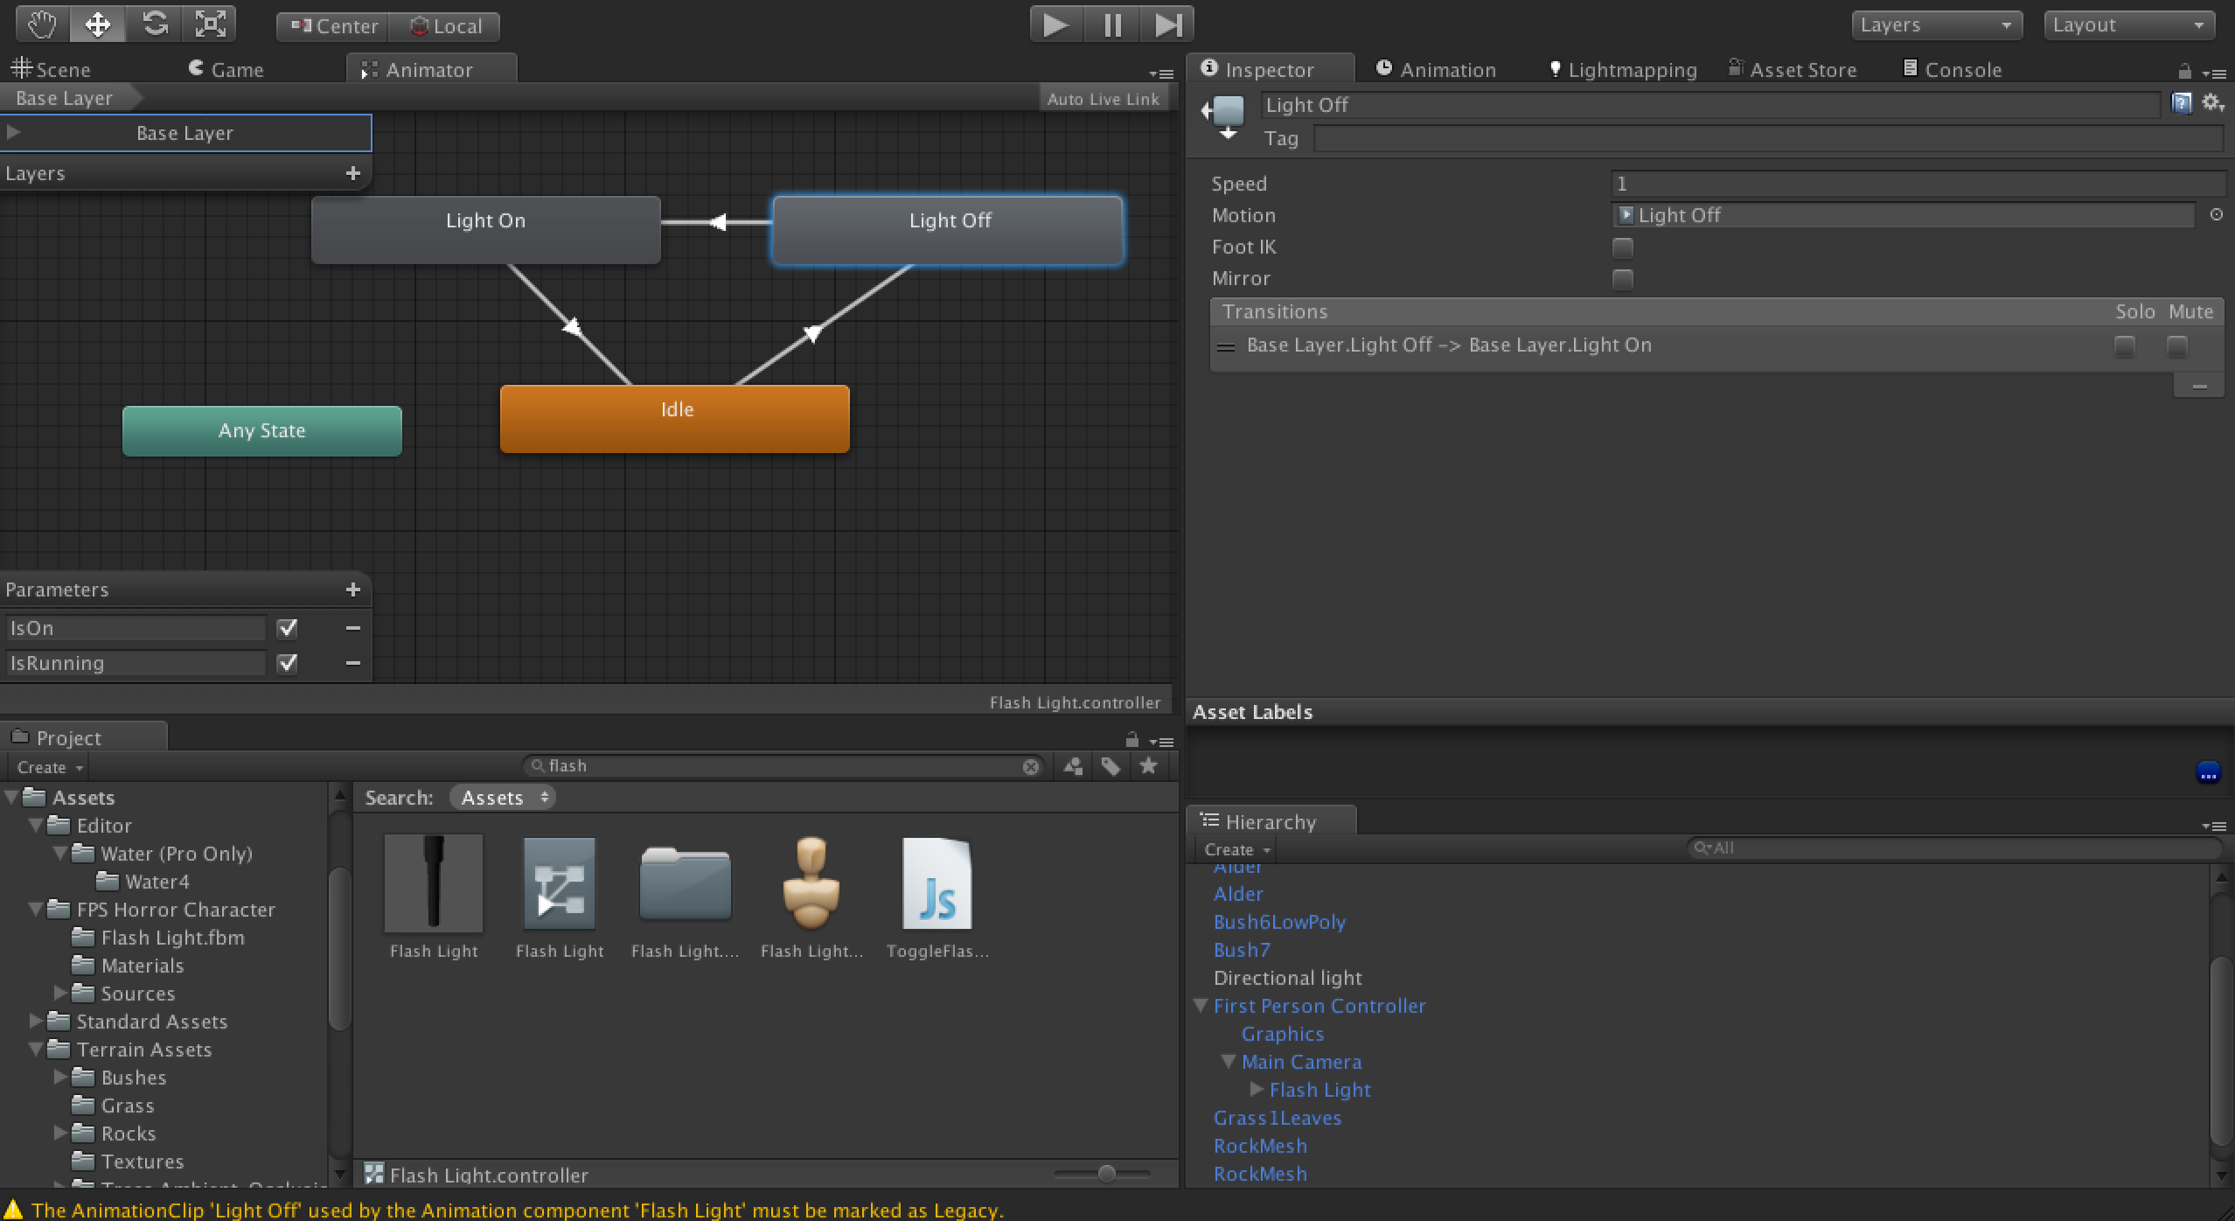2235x1221 pixels.
Task: Click the Base Layer breadcrumb
Action: click(x=65, y=98)
